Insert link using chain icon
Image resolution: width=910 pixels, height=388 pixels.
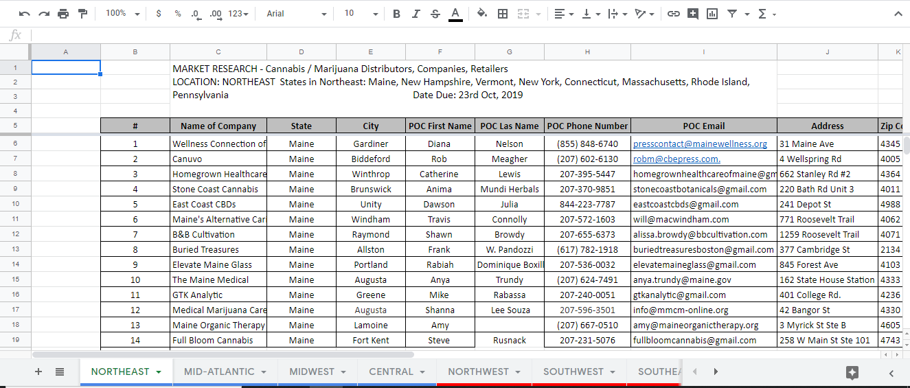click(x=674, y=14)
